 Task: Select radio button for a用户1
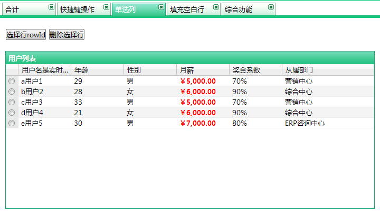12,81
